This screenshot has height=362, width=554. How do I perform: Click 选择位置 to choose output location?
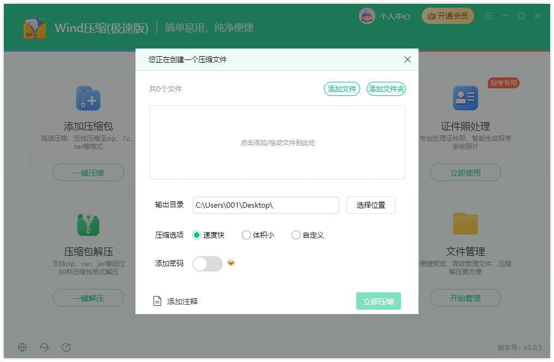[x=370, y=205]
